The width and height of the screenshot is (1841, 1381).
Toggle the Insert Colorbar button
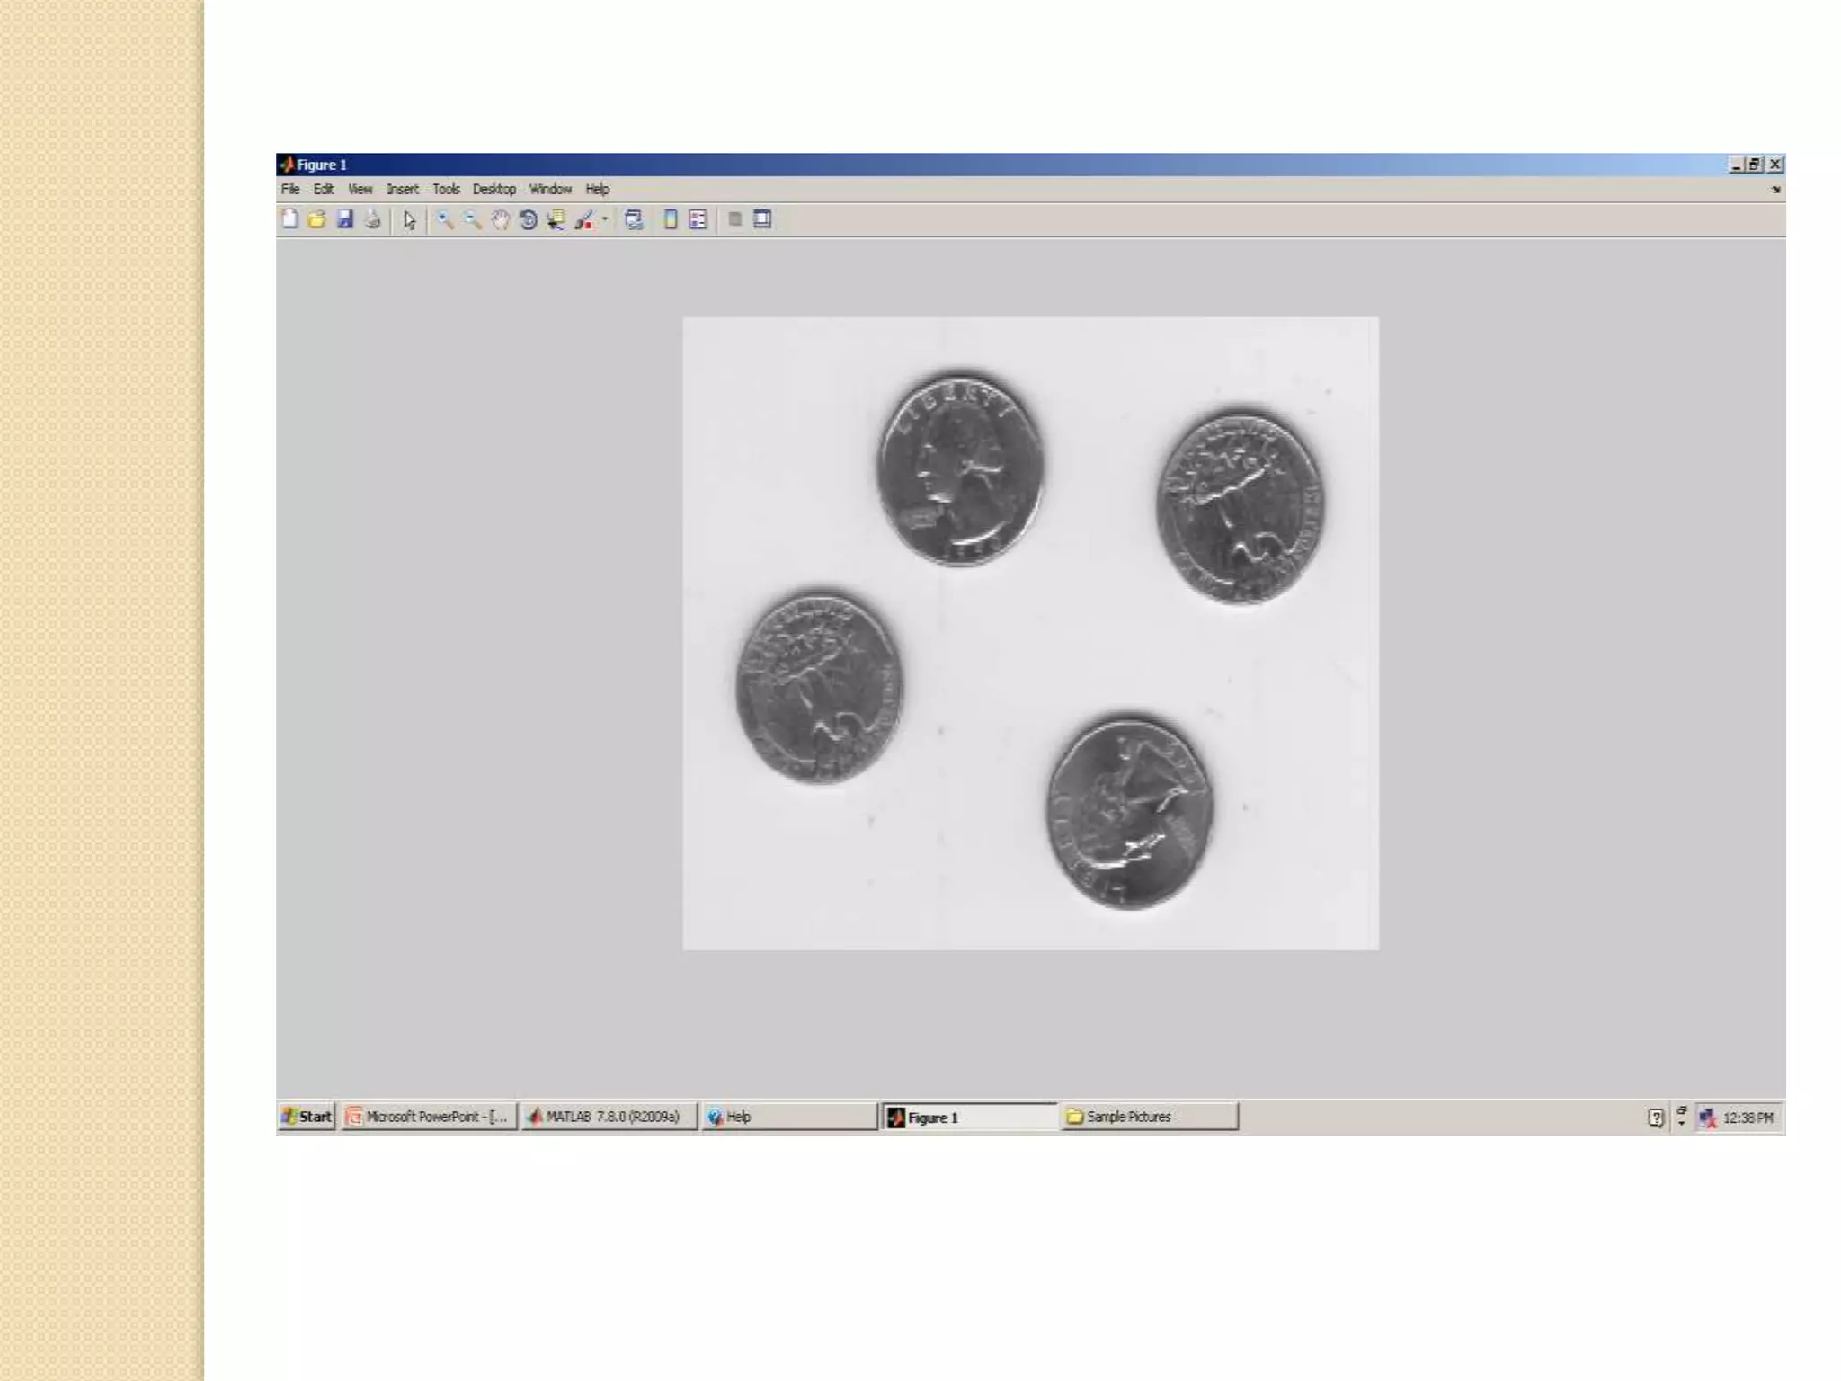coord(670,219)
